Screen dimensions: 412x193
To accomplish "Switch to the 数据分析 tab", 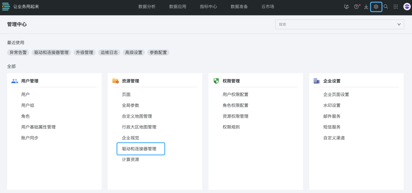I will tap(147, 7).
